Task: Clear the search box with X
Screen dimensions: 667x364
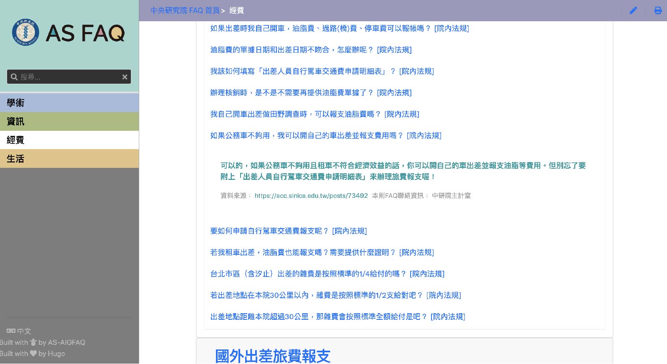Action: [125, 77]
